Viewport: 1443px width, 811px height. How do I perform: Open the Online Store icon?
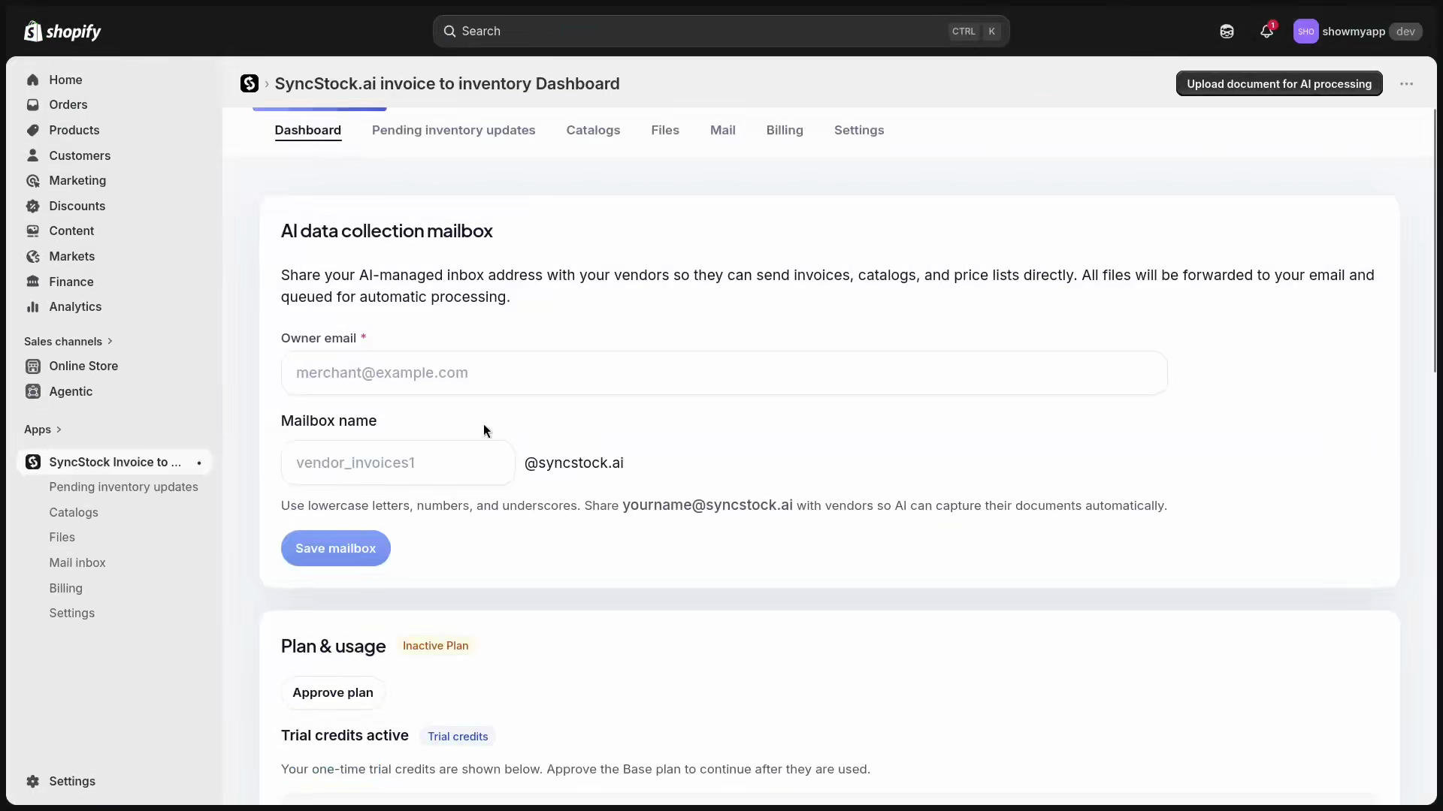click(x=32, y=366)
